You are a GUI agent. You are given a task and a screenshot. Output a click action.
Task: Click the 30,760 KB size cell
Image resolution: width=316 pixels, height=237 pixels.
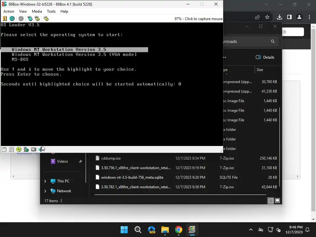tap(269, 81)
